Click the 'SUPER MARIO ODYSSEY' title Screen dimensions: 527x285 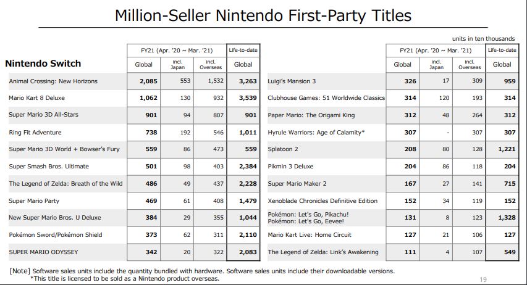pos(43,252)
